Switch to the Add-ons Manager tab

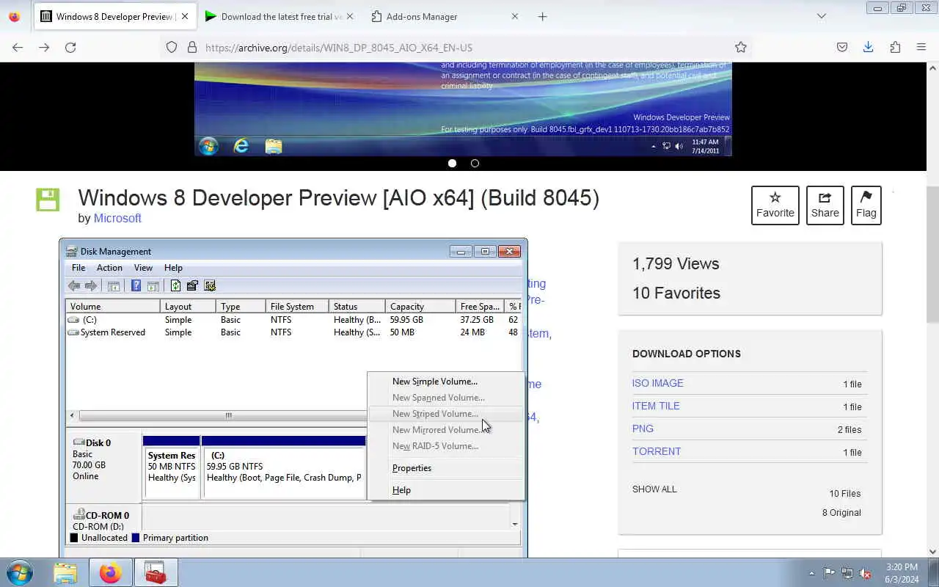tap(445, 16)
